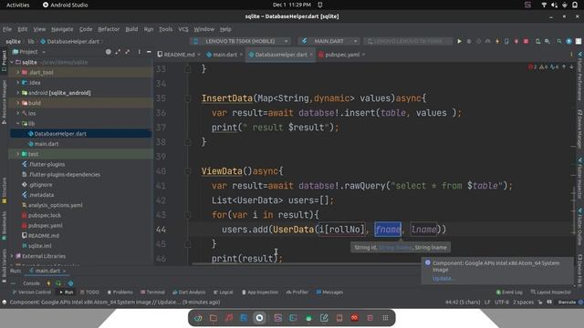The width and height of the screenshot is (584, 328).
Task: Expand the android folder in project tree
Action: pyautogui.click(x=17, y=93)
